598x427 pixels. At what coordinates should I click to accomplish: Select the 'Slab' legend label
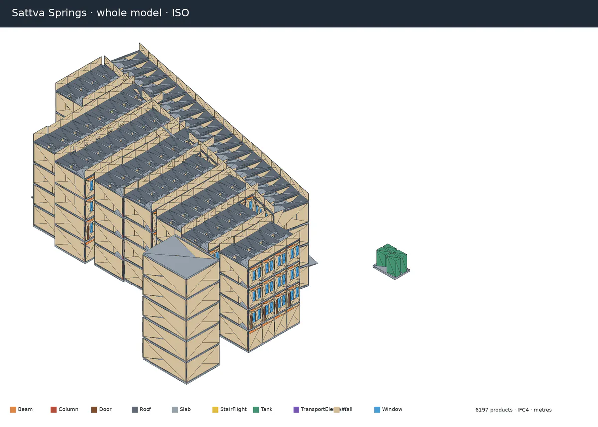(x=185, y=410)
